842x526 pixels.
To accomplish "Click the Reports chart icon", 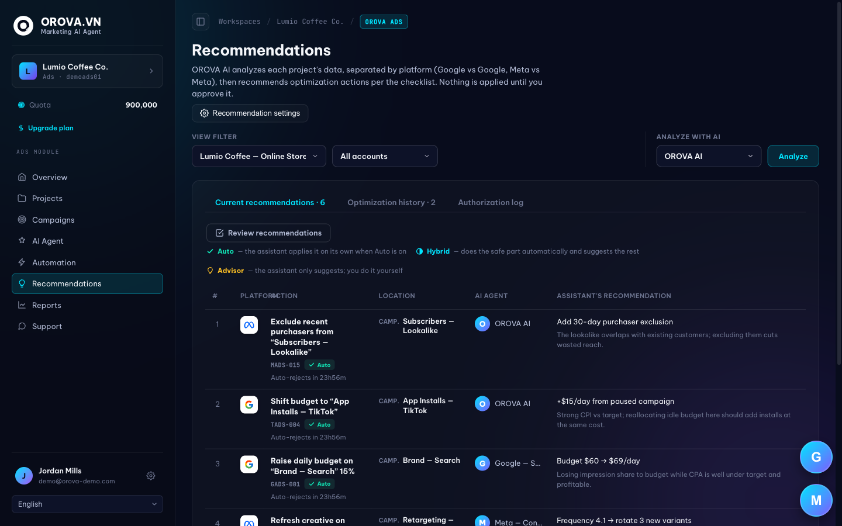I will (x=22, y=305).
